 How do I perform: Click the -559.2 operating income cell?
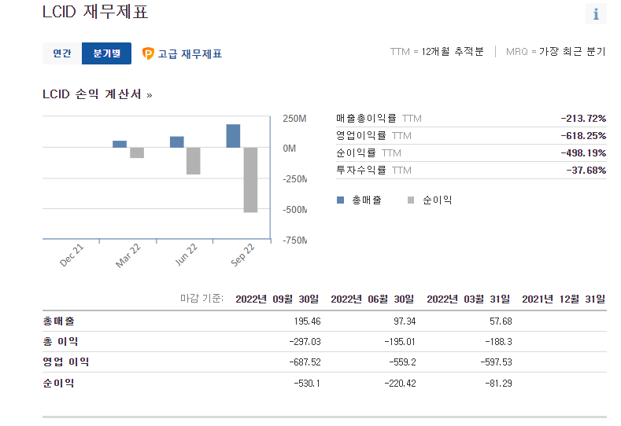402,362
